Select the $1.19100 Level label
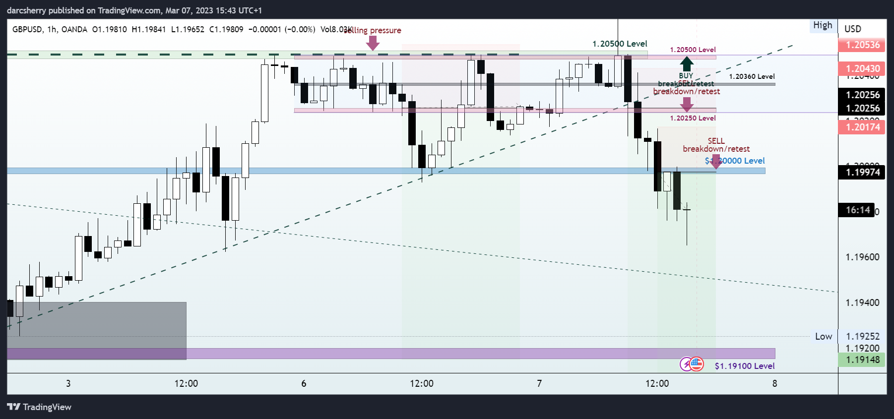This screenshot has width=894, height=419. click(745, 366)
